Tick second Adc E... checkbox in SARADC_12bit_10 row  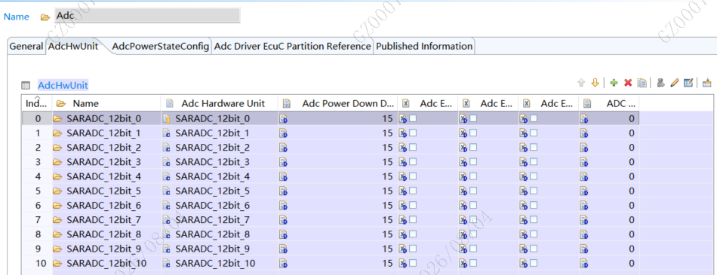(x=473, y=264)
